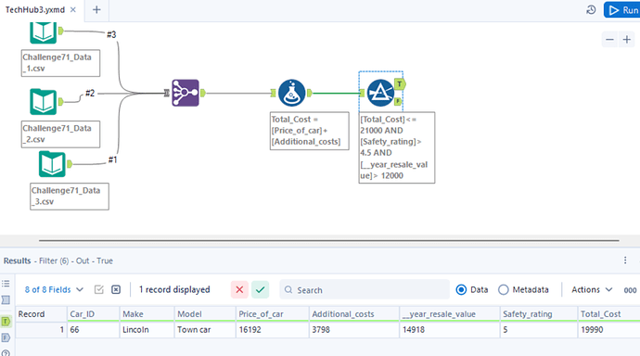Select the Metadata radio button
The height and width of the screenshot is (356, 640).
[x=504, y=290]
